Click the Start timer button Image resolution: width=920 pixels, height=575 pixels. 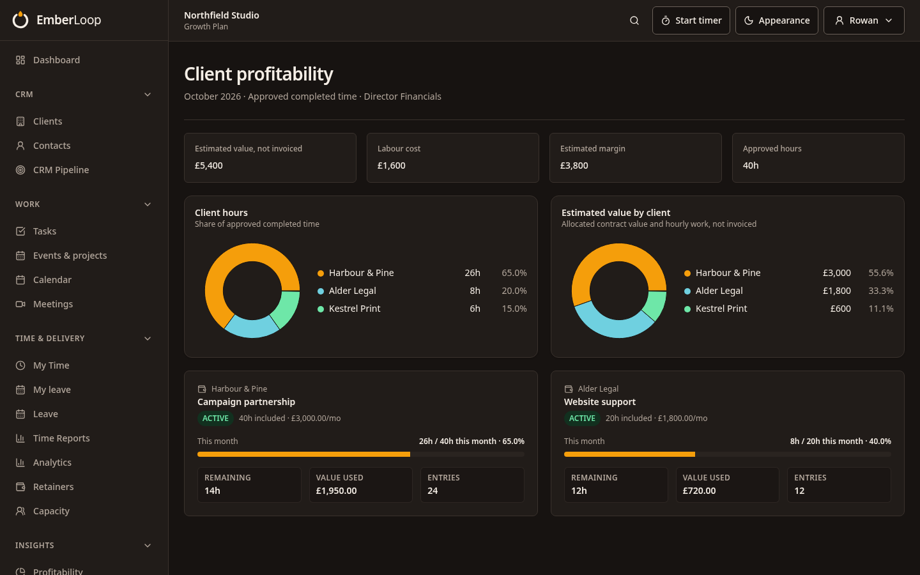(x=691, y=20)
